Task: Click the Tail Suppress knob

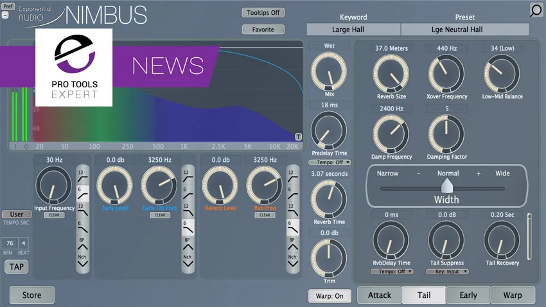Action: (446, 240)
